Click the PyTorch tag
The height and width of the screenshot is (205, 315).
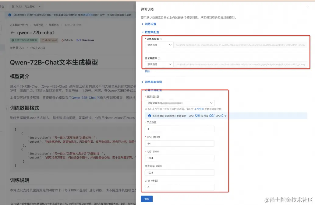(x=67, y=40)
